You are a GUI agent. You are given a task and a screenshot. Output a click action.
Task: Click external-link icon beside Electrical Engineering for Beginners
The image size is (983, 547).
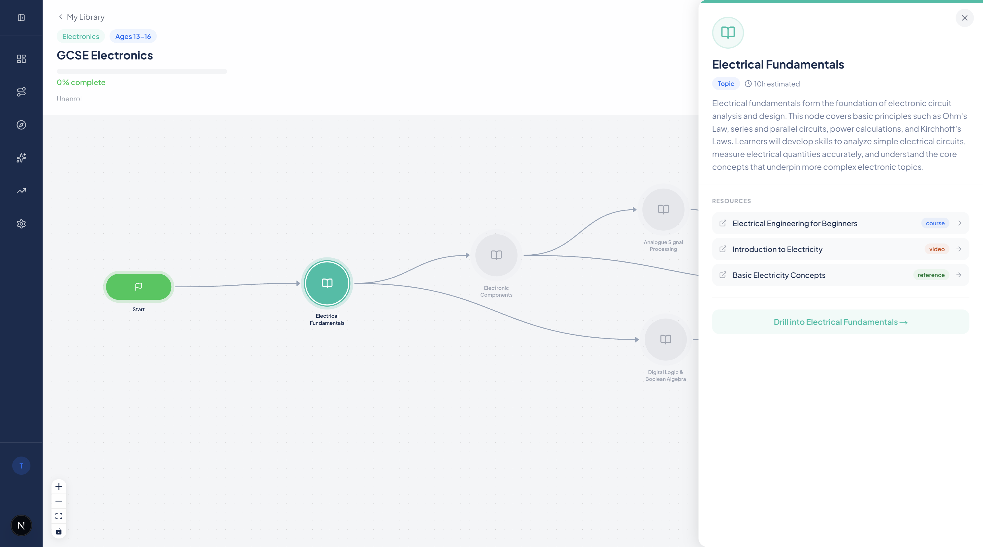pos(723,223)
